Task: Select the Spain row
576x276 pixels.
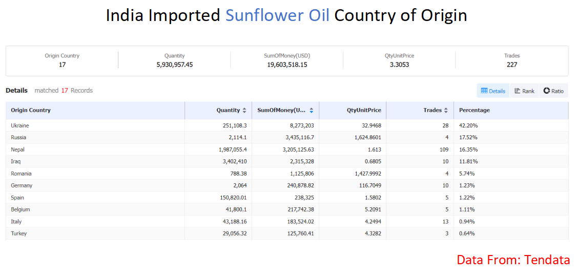Action: point(287,198)
